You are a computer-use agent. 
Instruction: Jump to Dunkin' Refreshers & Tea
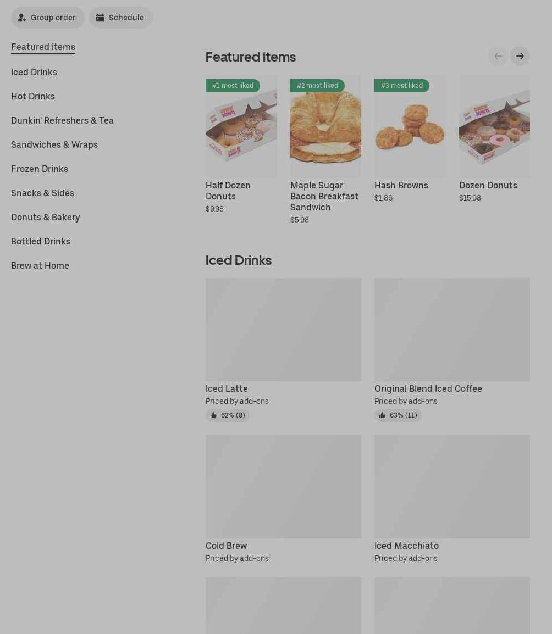pyautogui.click(x=62, y=121)
